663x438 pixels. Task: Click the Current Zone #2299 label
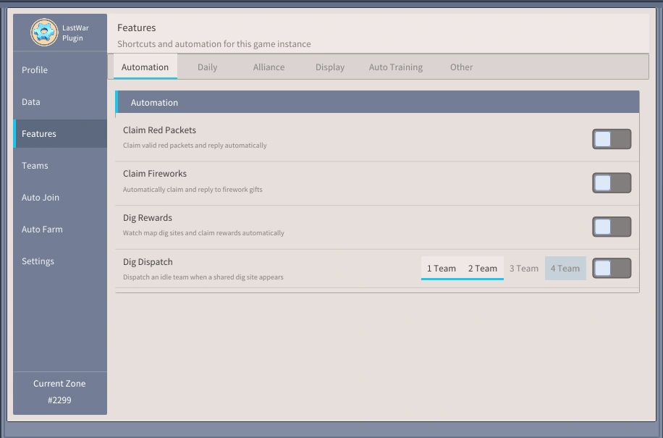click(59, 392)
